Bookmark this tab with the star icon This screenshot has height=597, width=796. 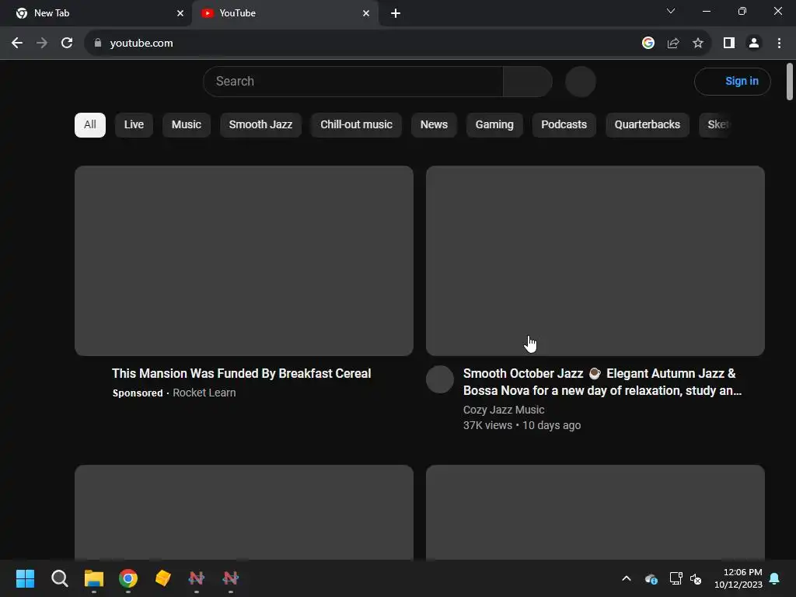pos(698,44)
